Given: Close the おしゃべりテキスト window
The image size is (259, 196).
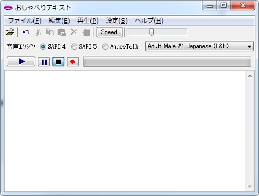Looking at the screenshot, I should [x=243, y=6].
